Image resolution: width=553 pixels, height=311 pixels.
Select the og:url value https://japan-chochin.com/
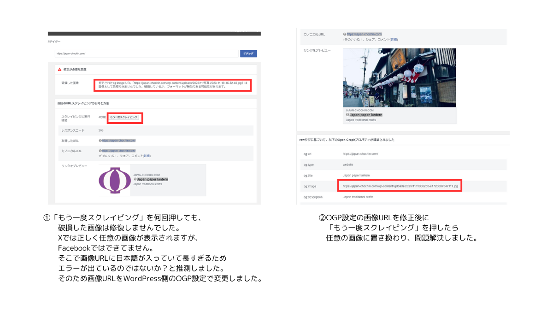pos(360,154)
